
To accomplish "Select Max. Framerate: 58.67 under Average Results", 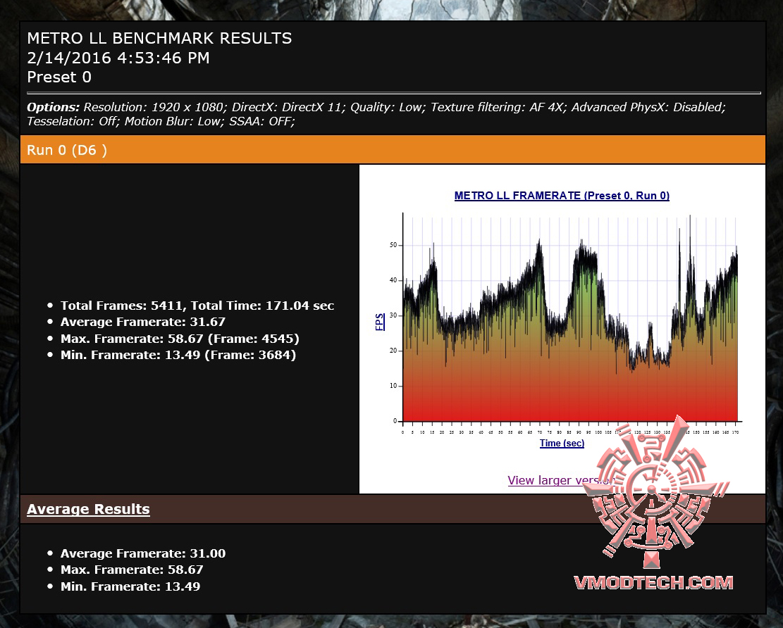I will (x=132, y=570).
